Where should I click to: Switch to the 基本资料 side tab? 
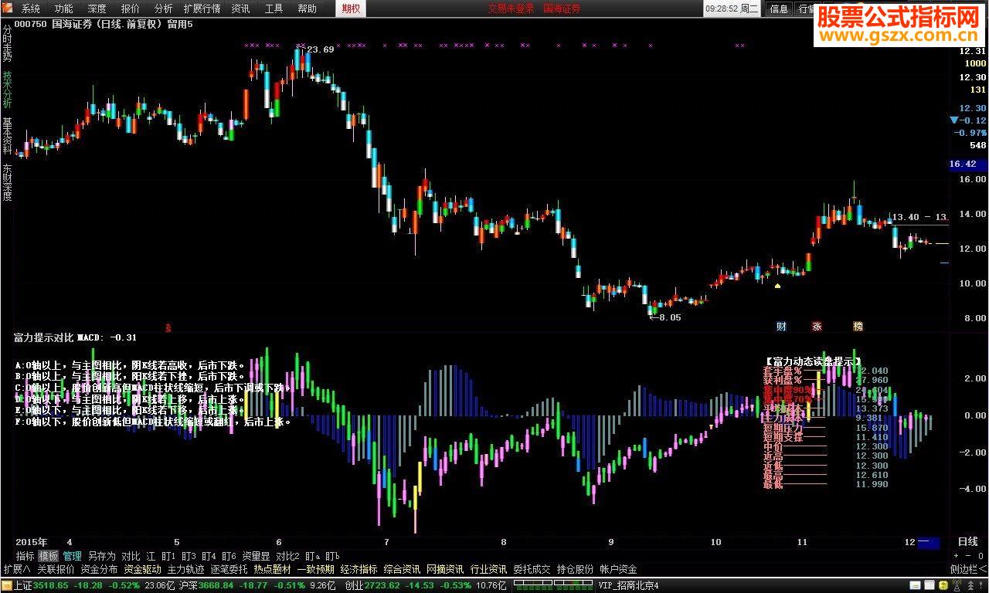pos(7,136)
